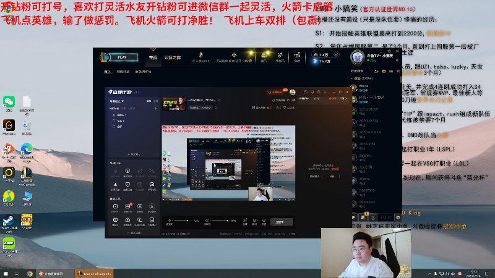The width and height of the screenshot is (495, 278).
Task: Click the settings gear in stream control bar
Action: (x=264, y=221)
